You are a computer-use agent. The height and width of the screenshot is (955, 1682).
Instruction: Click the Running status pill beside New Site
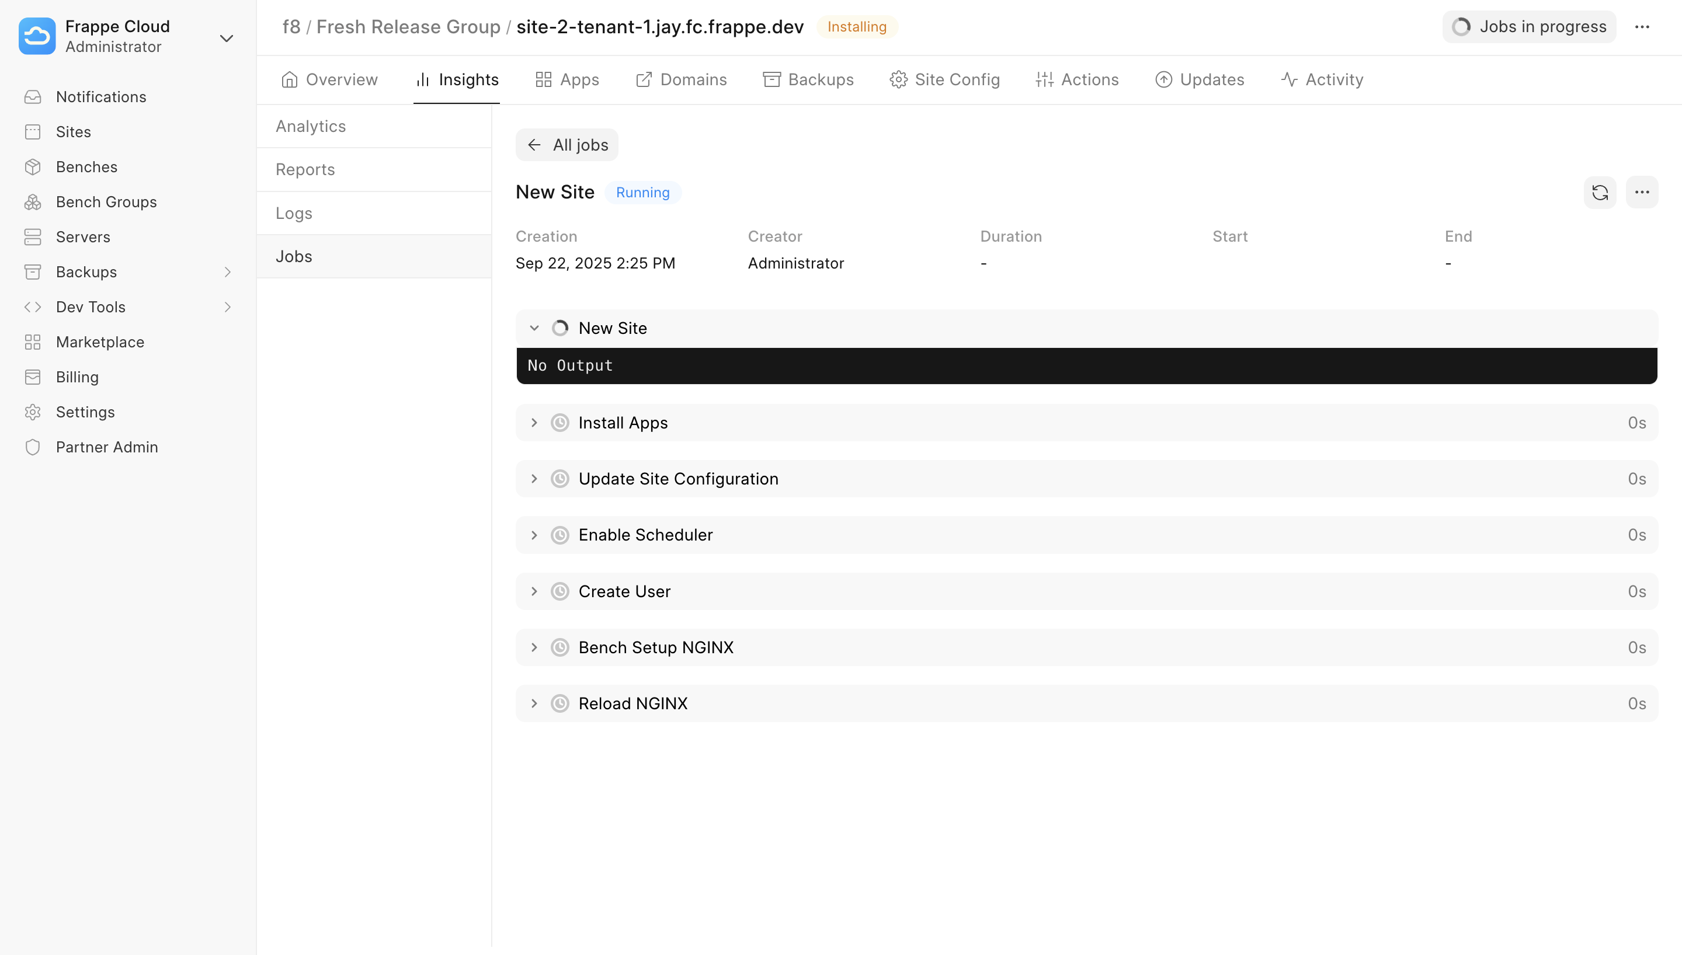click(x=642, y=192)
